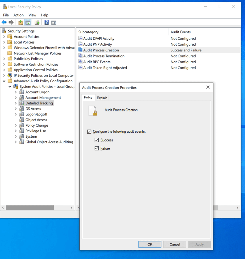Viewport: 245px width, 259px height.
Task: Select Audit Process Termination in the list
Action: 104,56
